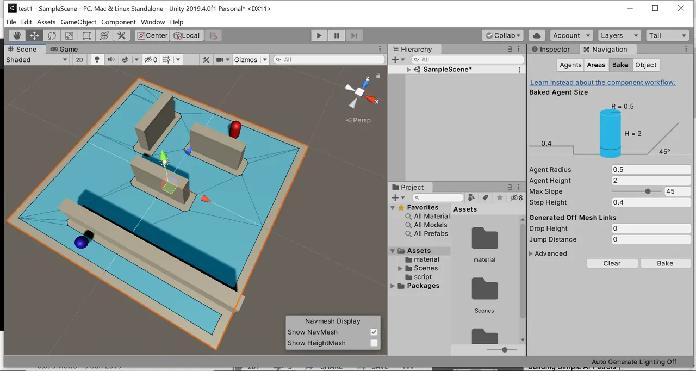Screen dimensions: 696x371
Task: Open Project create plus menu
Action: coord(398,197)
